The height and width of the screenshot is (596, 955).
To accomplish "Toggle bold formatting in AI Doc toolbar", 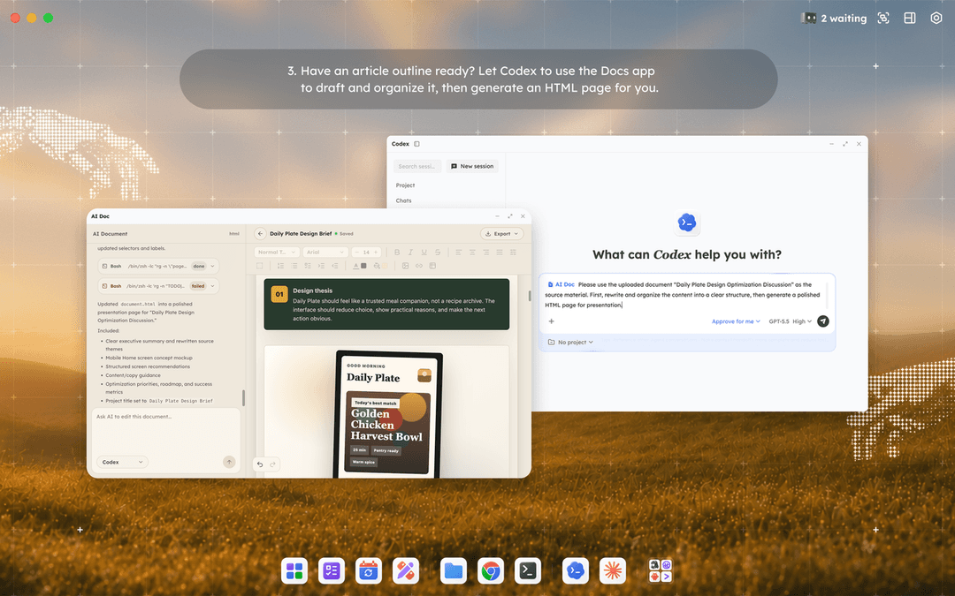I will pyautogui.click(x=397, y=252).
